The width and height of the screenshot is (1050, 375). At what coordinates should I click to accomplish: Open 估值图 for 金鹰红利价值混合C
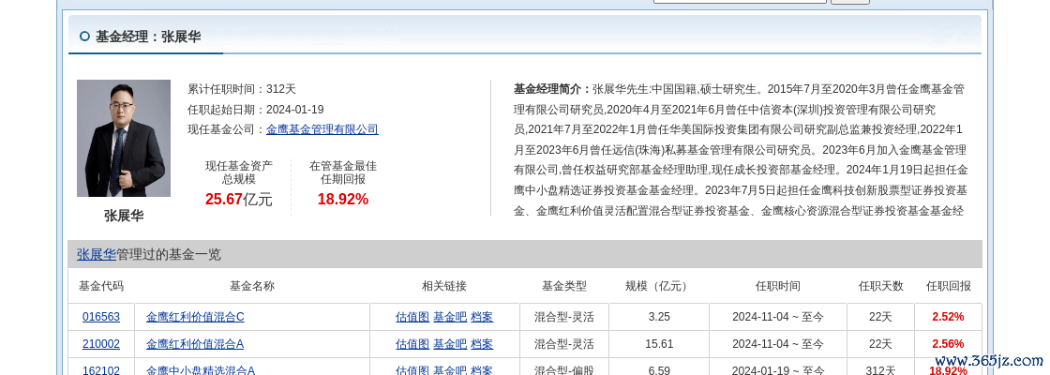click(412, 317)
